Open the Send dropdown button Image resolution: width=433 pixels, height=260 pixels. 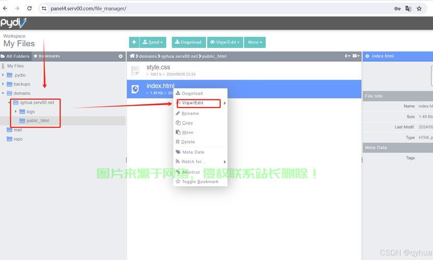[153, 42]
